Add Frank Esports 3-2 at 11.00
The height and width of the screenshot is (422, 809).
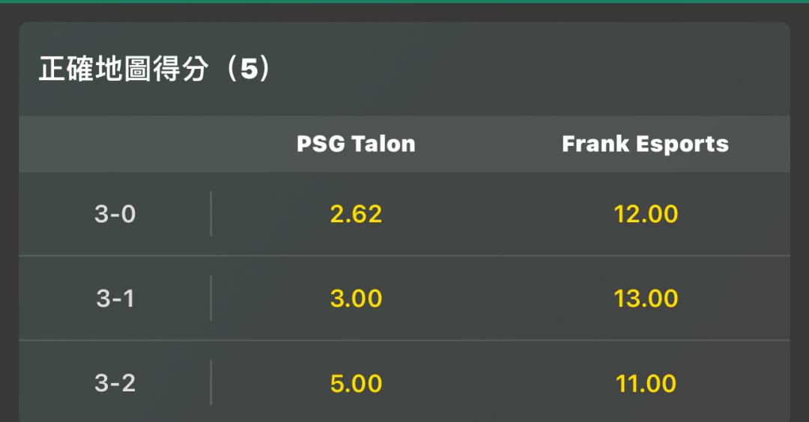point(646,383)
